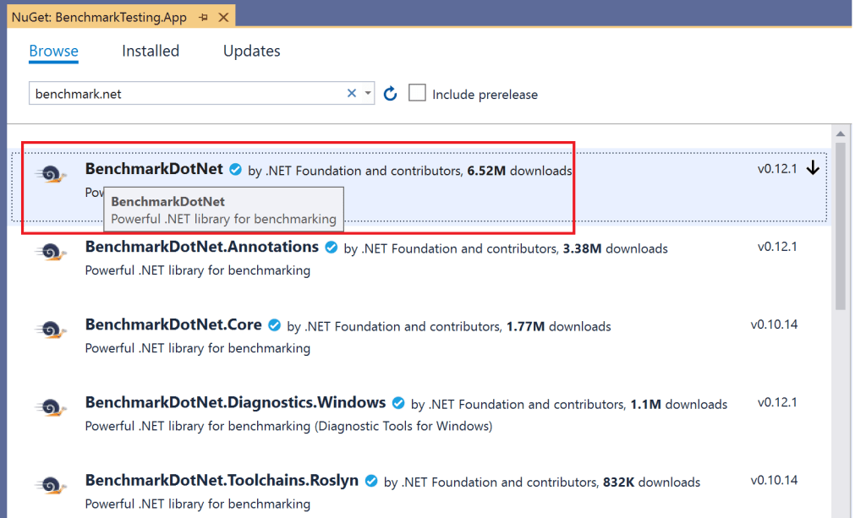Click into the benchmark.net search field
This screenshot has width=866, height=518.
coord(186,94)
